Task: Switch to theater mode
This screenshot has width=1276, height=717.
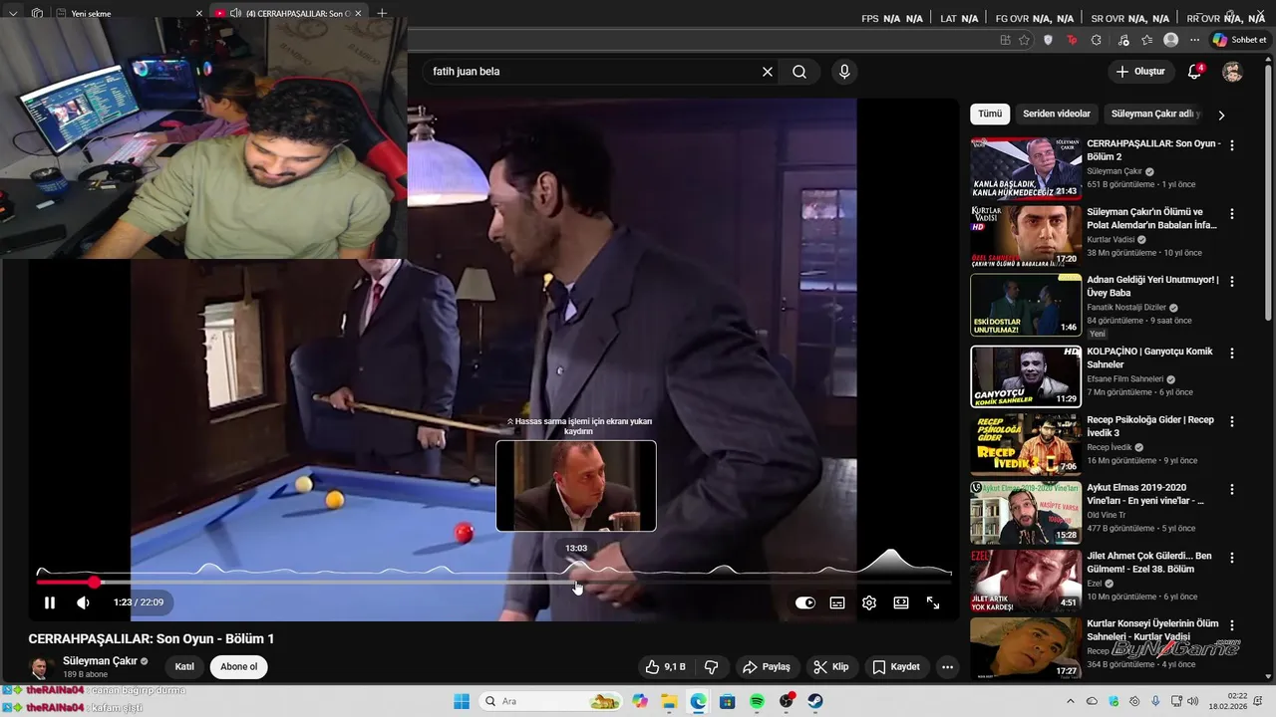Action: click(901, 602)
